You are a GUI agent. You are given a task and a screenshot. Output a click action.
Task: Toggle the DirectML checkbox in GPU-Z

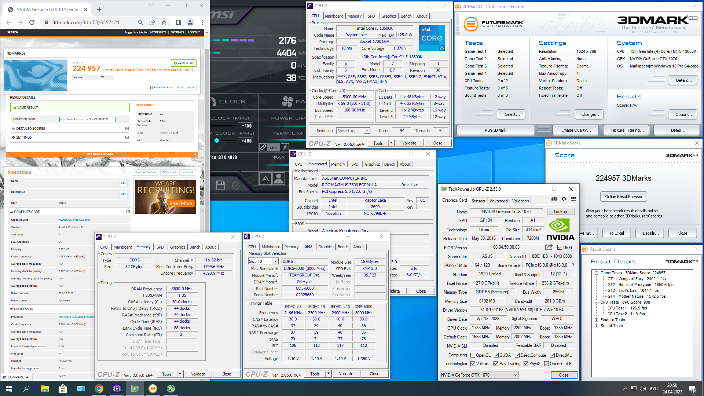point(552,355)
